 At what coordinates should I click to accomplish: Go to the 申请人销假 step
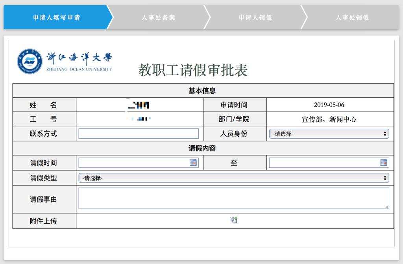255,17
